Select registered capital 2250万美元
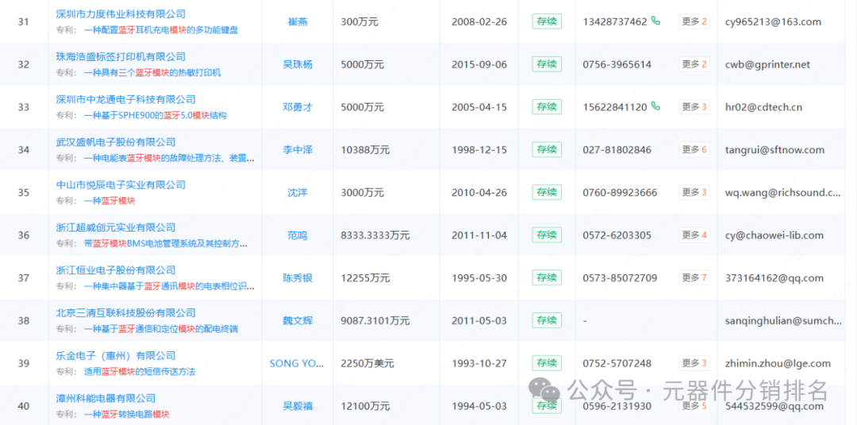Screen dimensions: 857x425 367,363
